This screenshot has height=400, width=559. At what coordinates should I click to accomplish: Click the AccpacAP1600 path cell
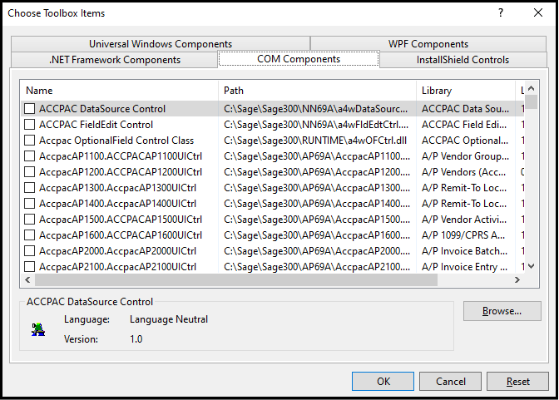[x=317, y=235]
